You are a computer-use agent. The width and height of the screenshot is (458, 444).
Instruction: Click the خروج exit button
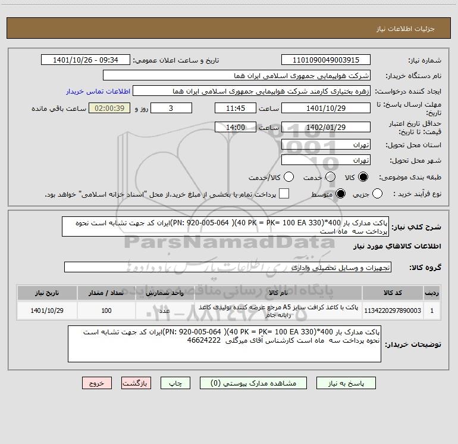pyautogui.click(x=97, y=384)
